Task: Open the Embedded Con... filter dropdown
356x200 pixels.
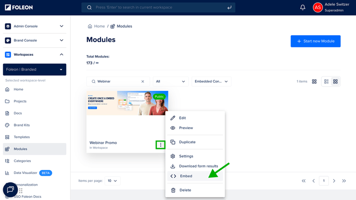Action: point(211,81)
